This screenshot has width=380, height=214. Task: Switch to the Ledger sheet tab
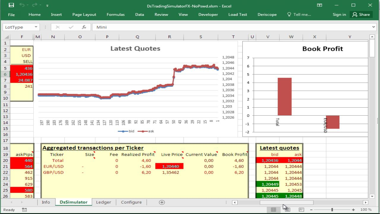(x=104, y=202)
